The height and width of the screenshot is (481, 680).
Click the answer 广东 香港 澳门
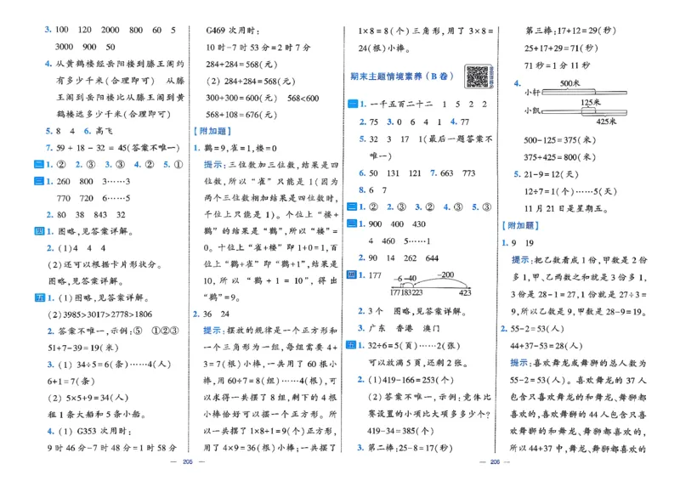coord(405,328)
